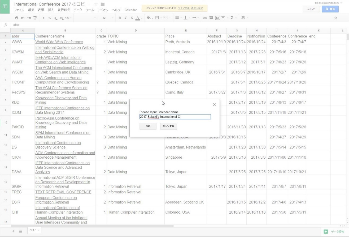Close the calendar name dialog

[x=214, y=105]
